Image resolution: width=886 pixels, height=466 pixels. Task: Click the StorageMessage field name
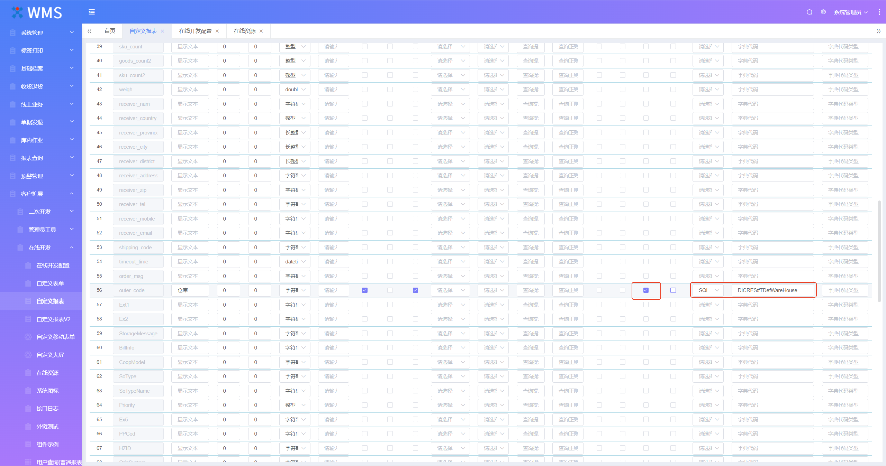click(x=138, y=334)
